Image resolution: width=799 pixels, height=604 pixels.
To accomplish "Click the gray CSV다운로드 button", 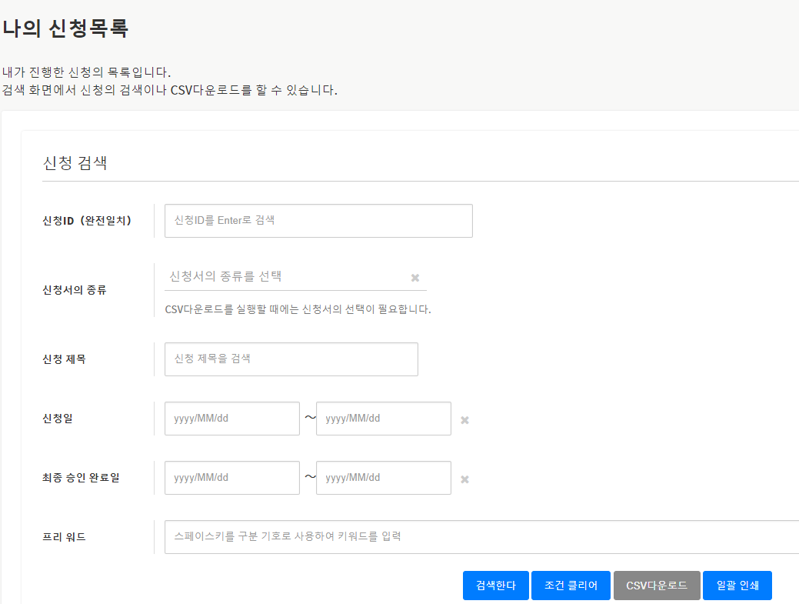I will pos(657,586).
